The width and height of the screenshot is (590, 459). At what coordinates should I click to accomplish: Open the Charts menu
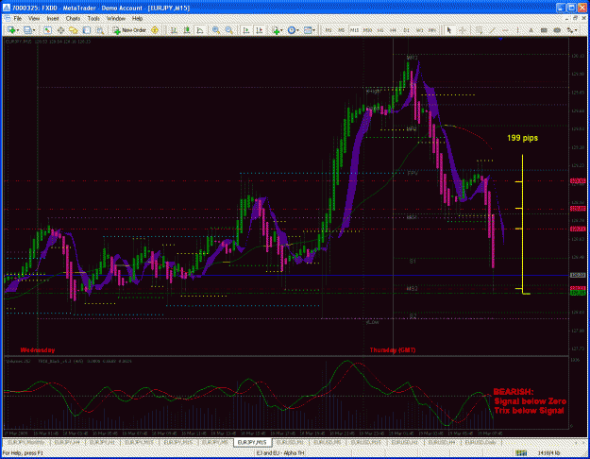pyautogui.click(x=73, y=19)
